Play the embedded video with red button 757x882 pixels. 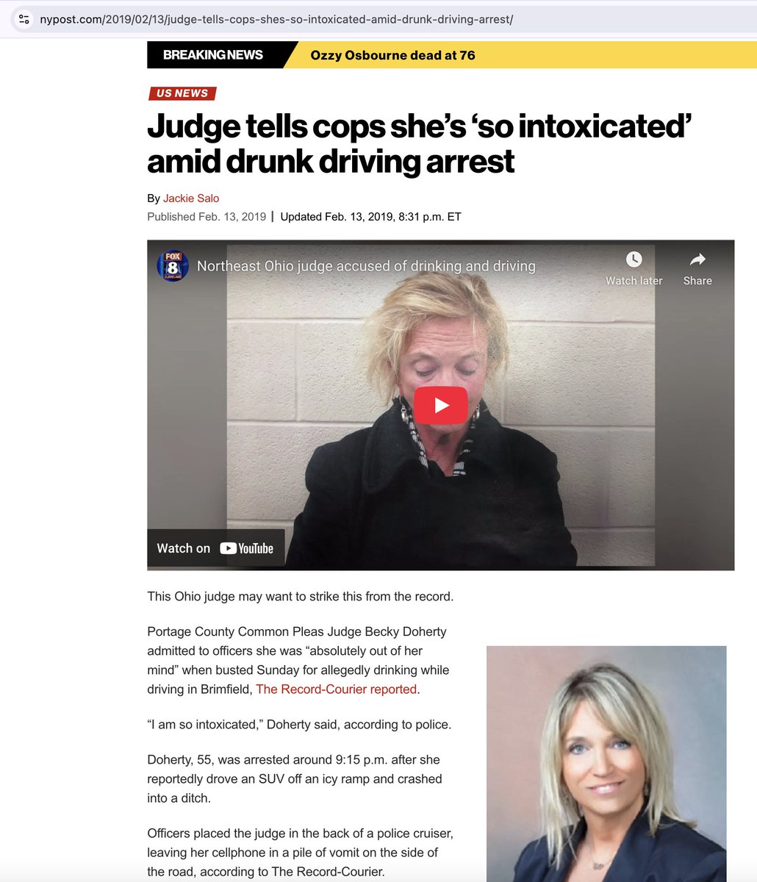[441, 405]
